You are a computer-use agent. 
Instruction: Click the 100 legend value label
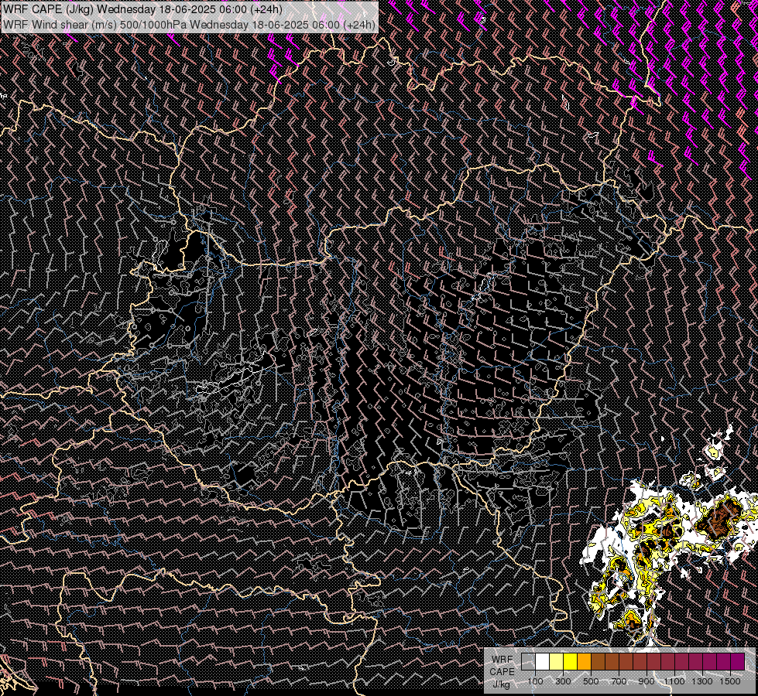(535, 681)
